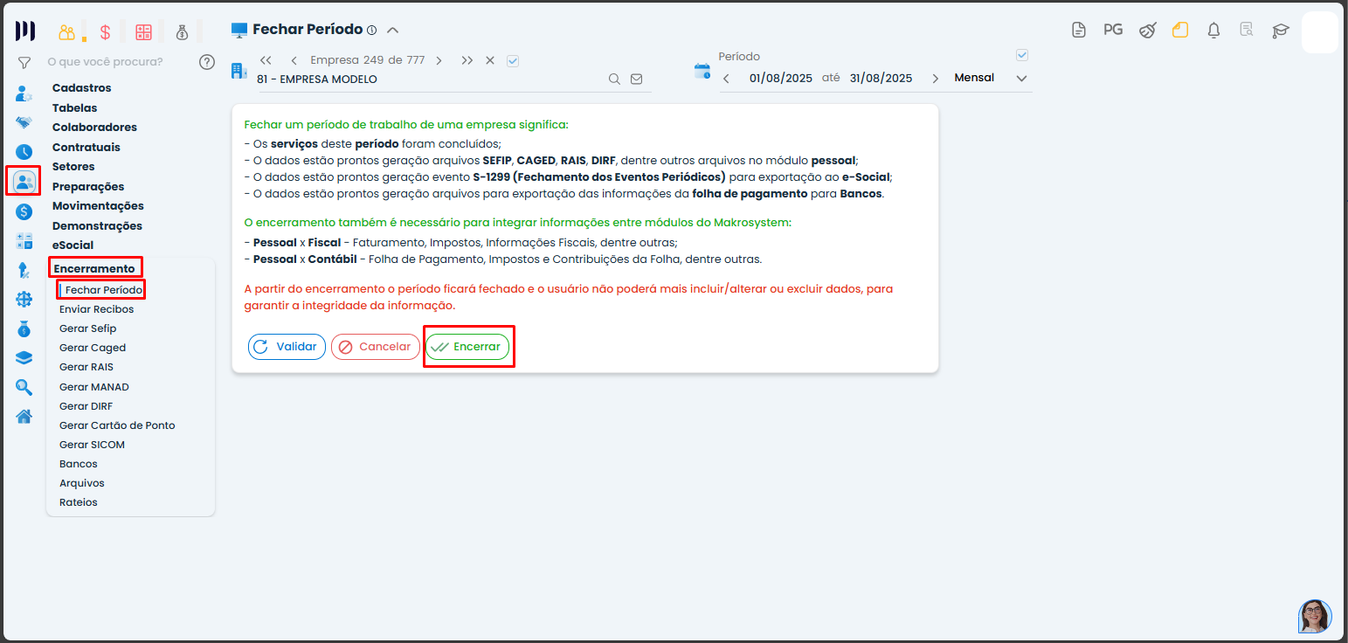Image resolution: width=1348 pixels, height=643 pixels.
Task: Open the help question mark icon
Action: tap(207, 62)
